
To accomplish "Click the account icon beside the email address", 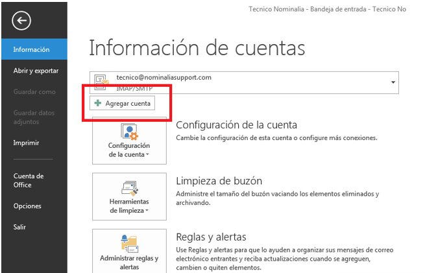I will (x=101, y=81).
